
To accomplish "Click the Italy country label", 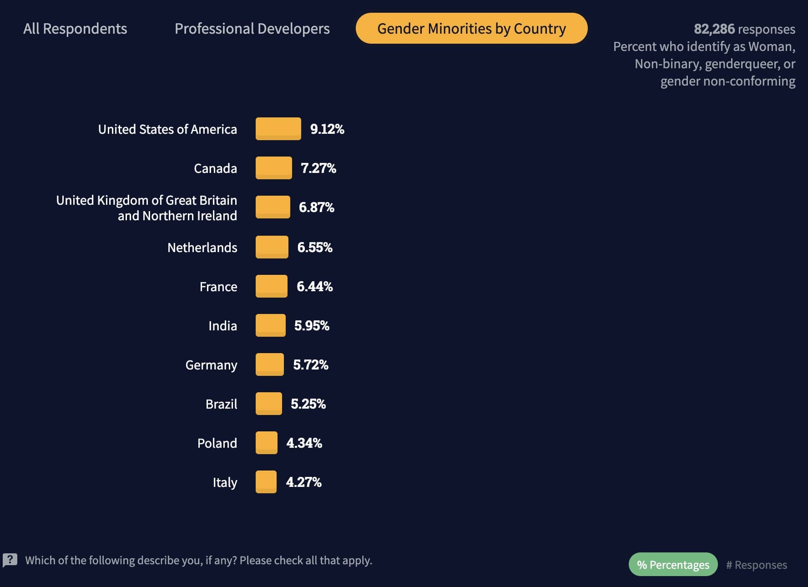I will point(225,482).
